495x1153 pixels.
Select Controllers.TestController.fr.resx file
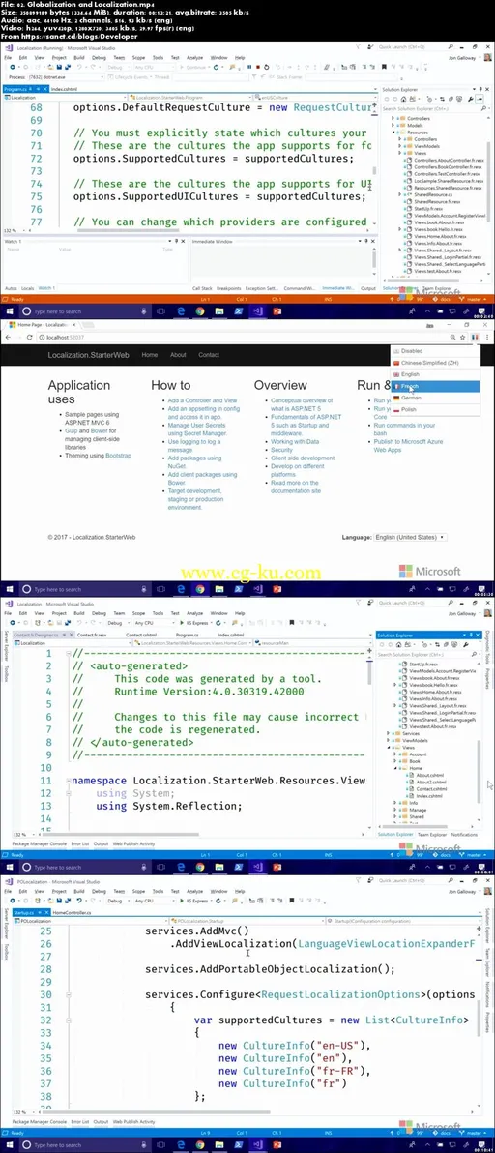coord(445,173)
